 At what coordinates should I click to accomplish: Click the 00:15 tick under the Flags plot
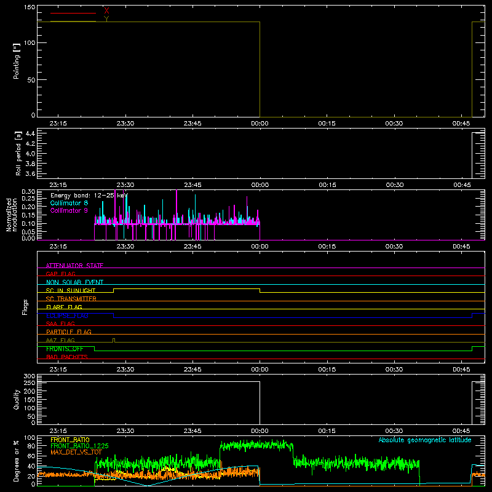[x=327, y=370]
